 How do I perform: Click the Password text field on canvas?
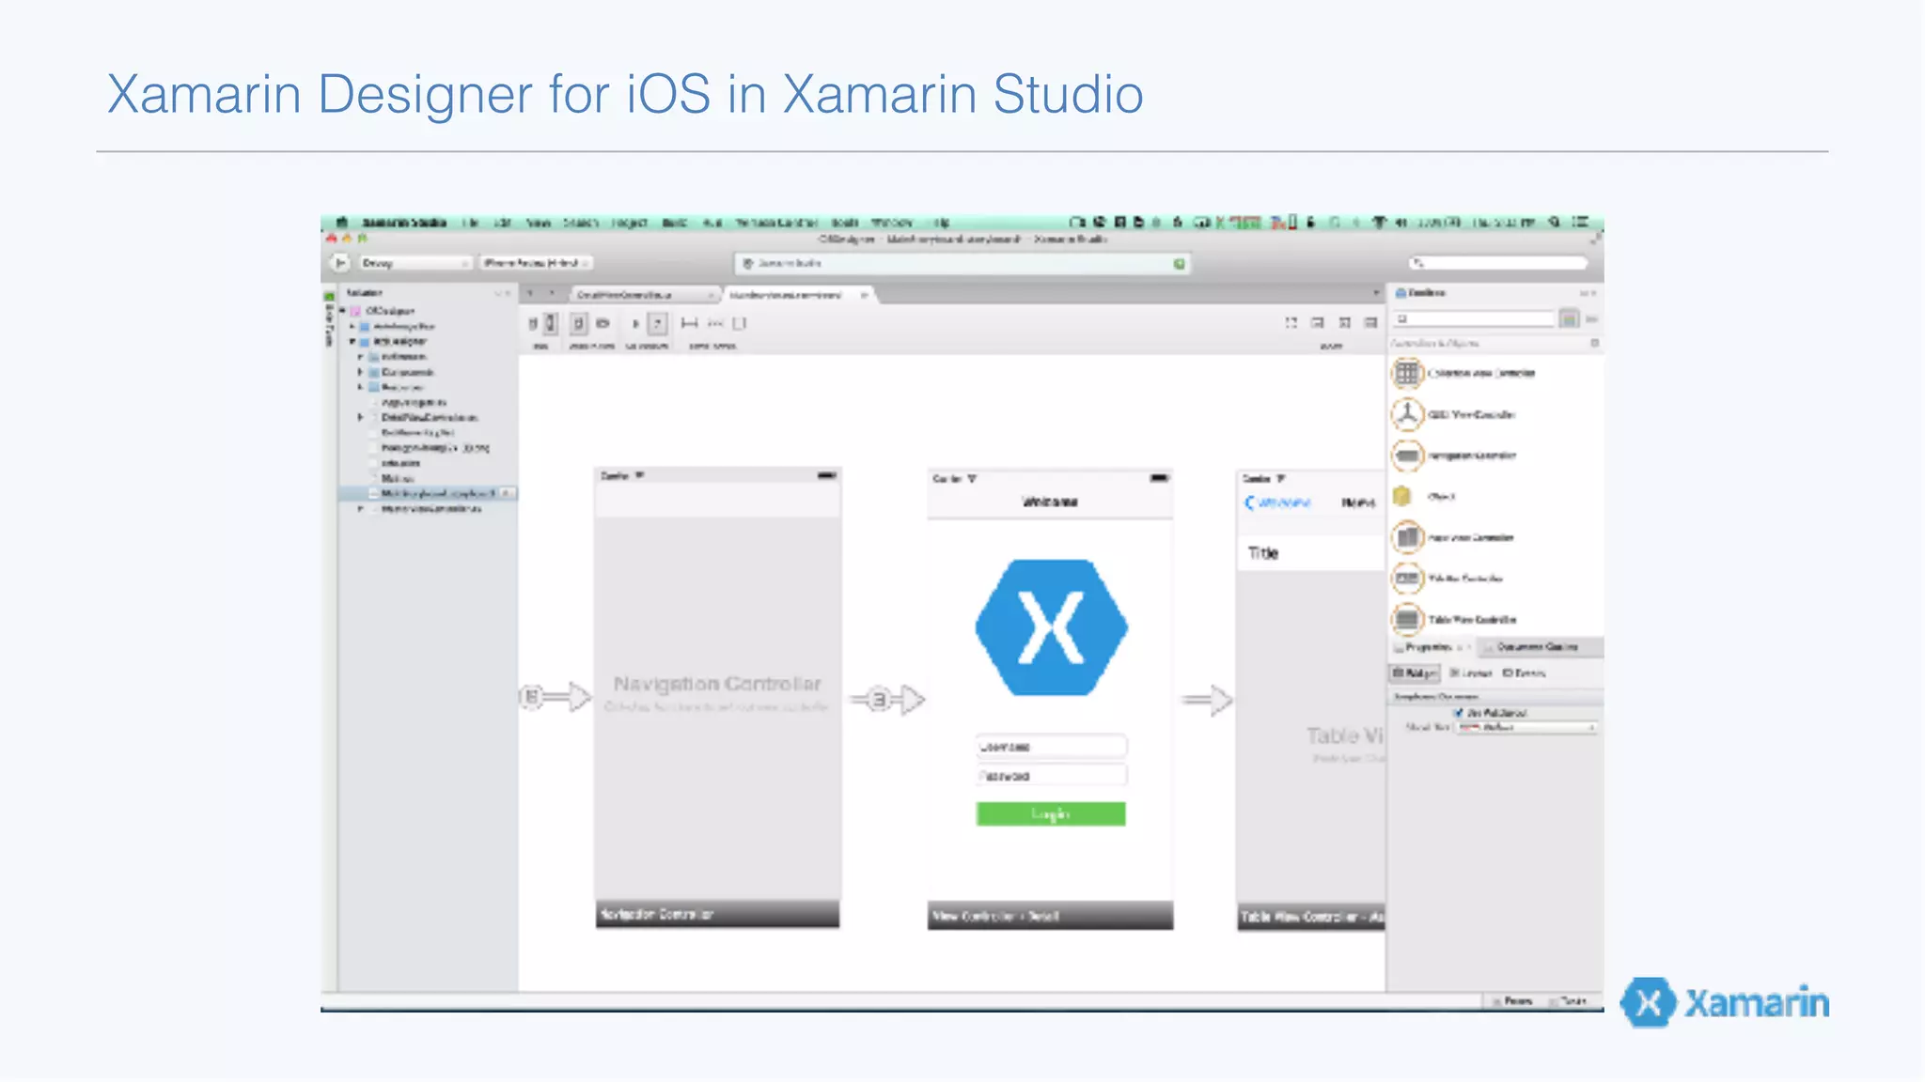coord(1051,776)
